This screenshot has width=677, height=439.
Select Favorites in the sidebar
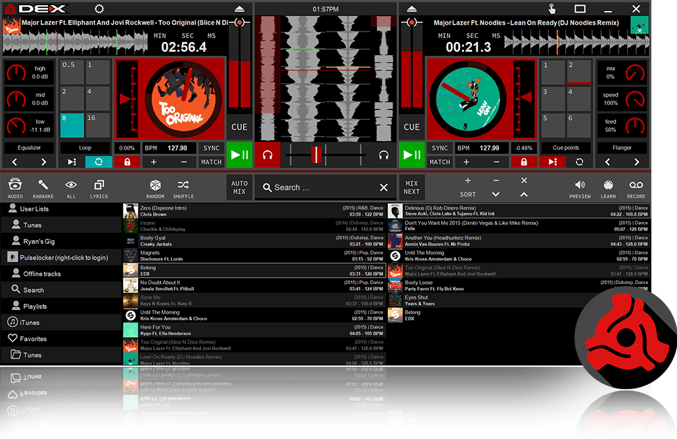[x=33, y=339]
